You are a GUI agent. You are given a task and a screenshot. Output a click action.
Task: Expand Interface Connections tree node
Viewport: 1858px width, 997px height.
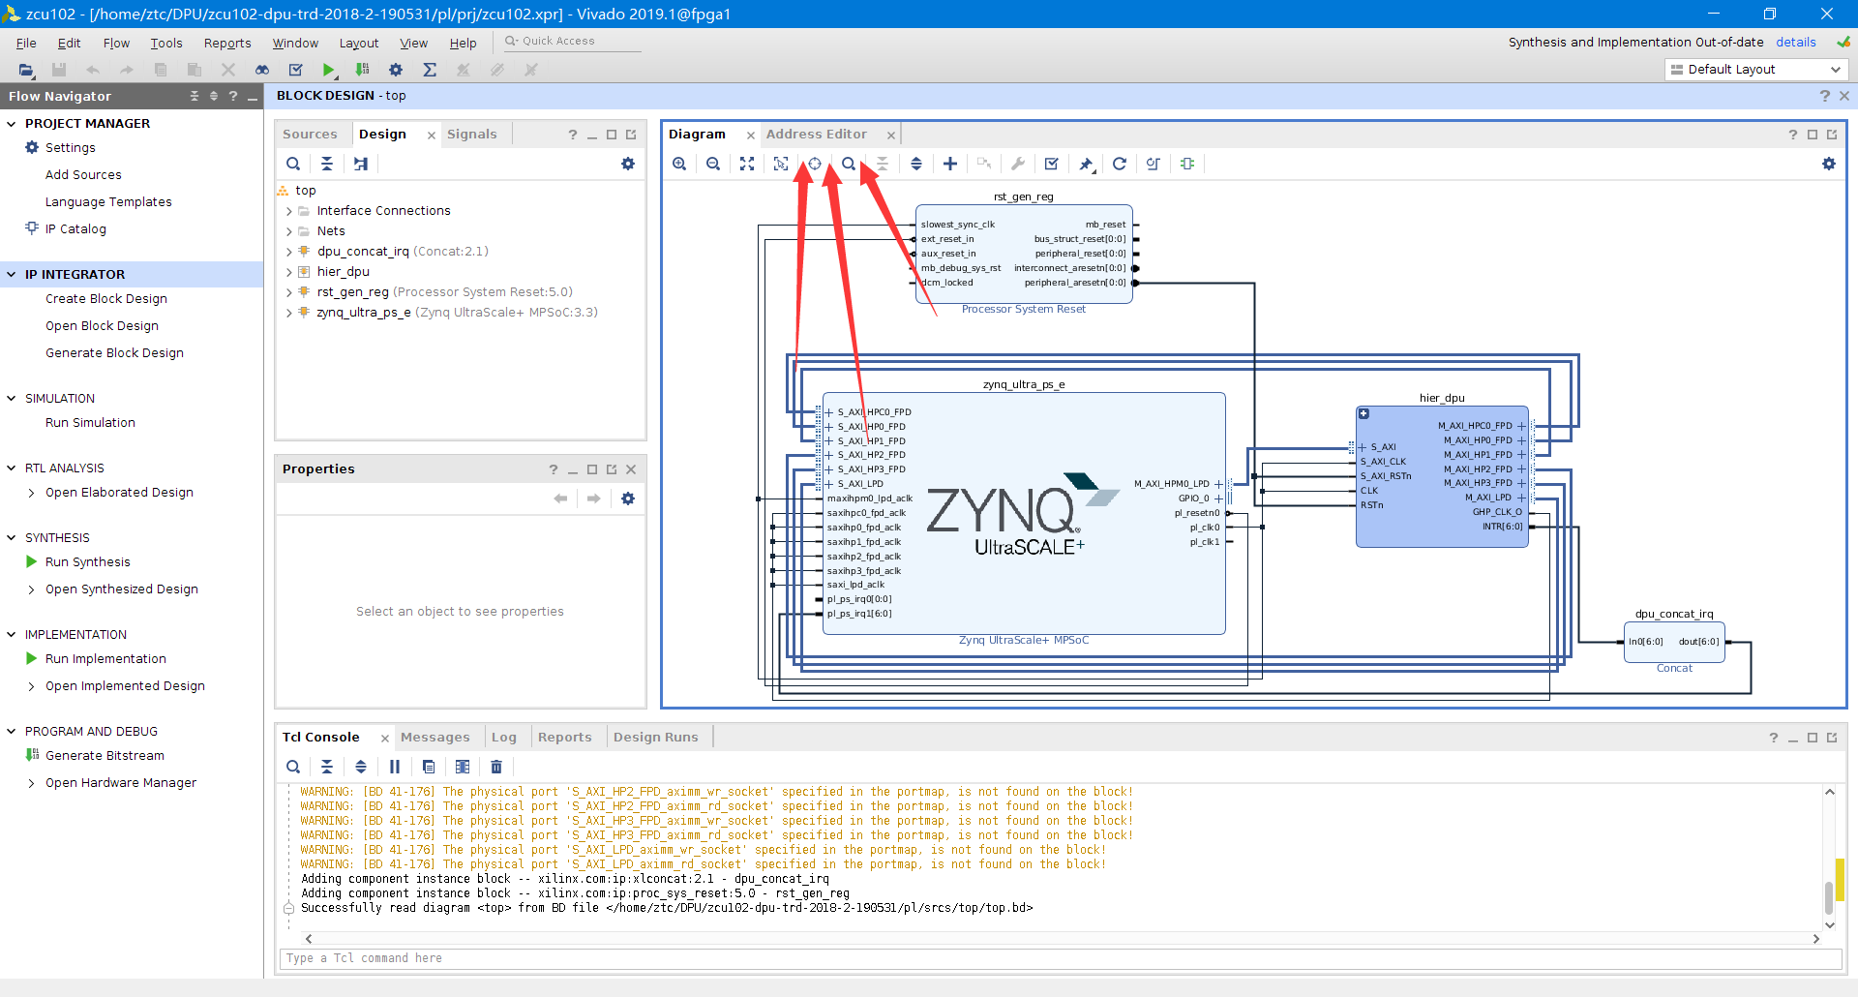288,211
